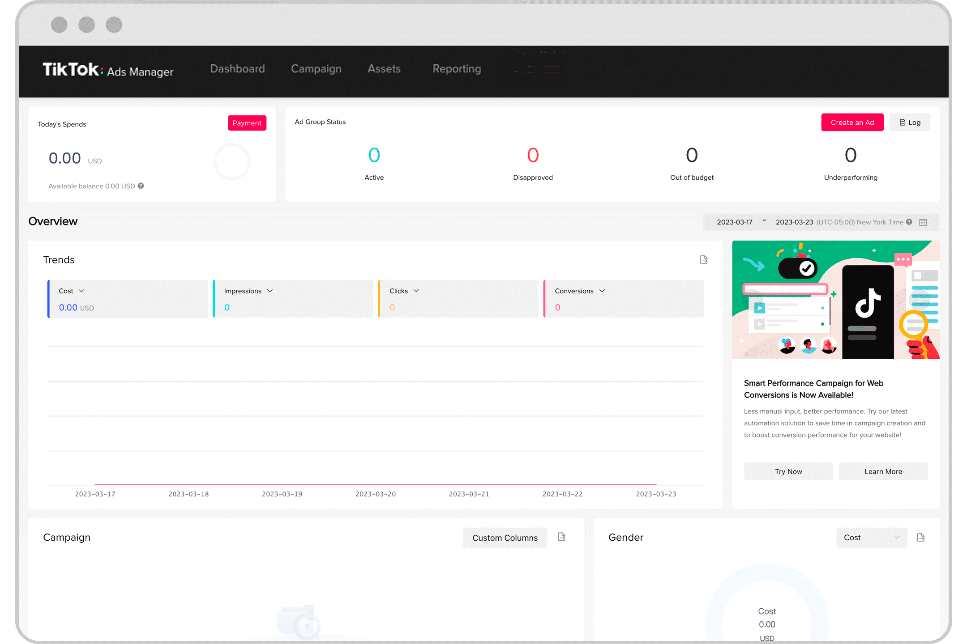
Task: Go to the Campaign menu tab
Action: [316, 69]
